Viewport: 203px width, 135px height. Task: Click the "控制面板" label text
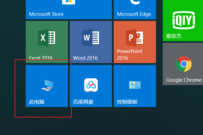click(x=127, y=102)
